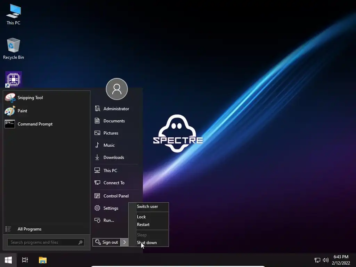Open the Recycle Bin desktop icon
The image size is (356, 267).
pos(14,49)
